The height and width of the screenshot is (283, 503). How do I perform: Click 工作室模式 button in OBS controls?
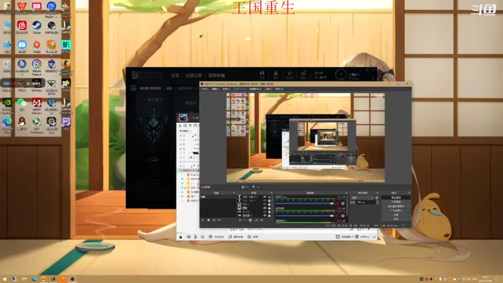click(396, 211)
